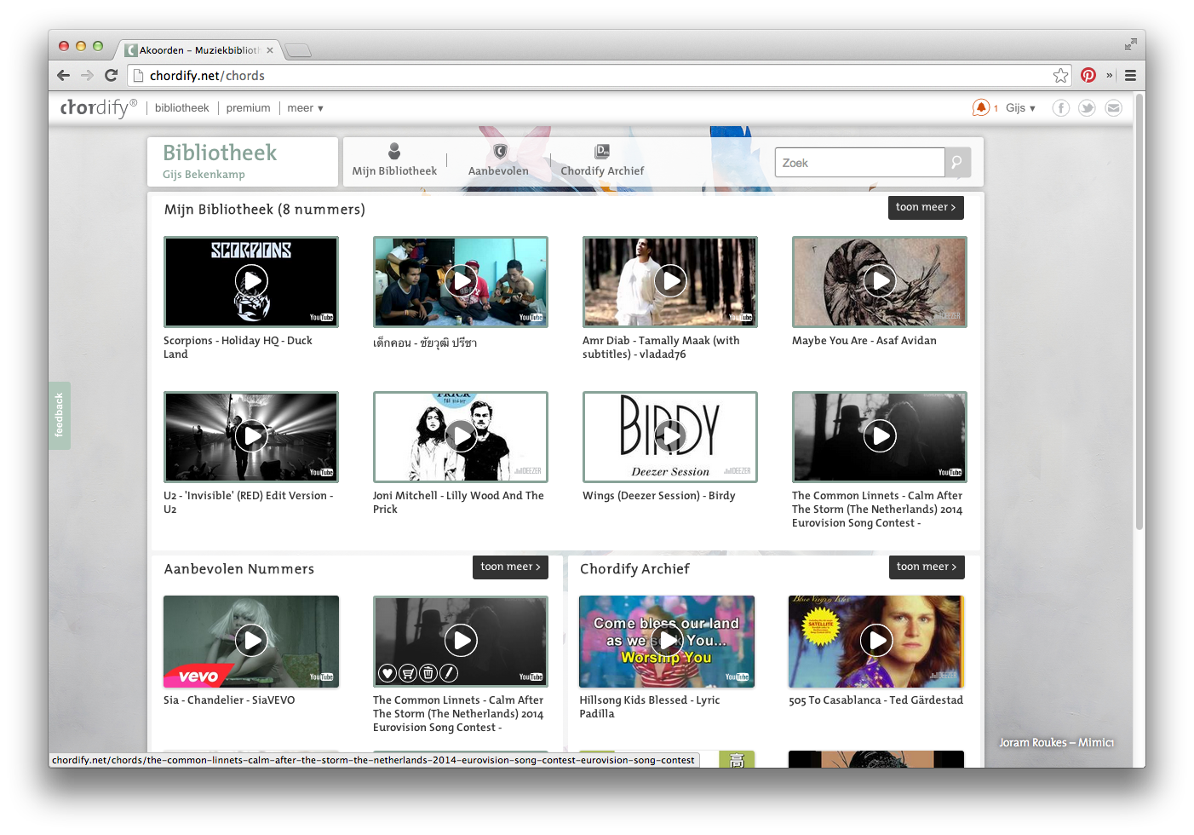Play Wings Deezer Session by Birdy
Image resolution: width=1194 pixels, height=835 pixels.
[x=670, y=436]
